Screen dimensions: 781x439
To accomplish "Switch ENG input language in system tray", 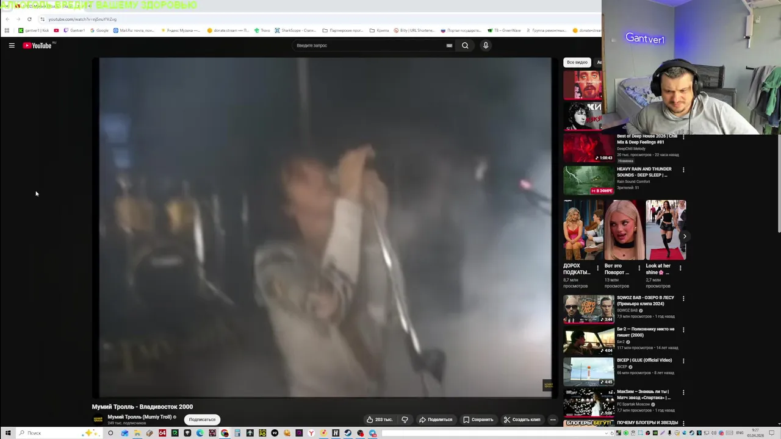I will [x=740, y=433].
